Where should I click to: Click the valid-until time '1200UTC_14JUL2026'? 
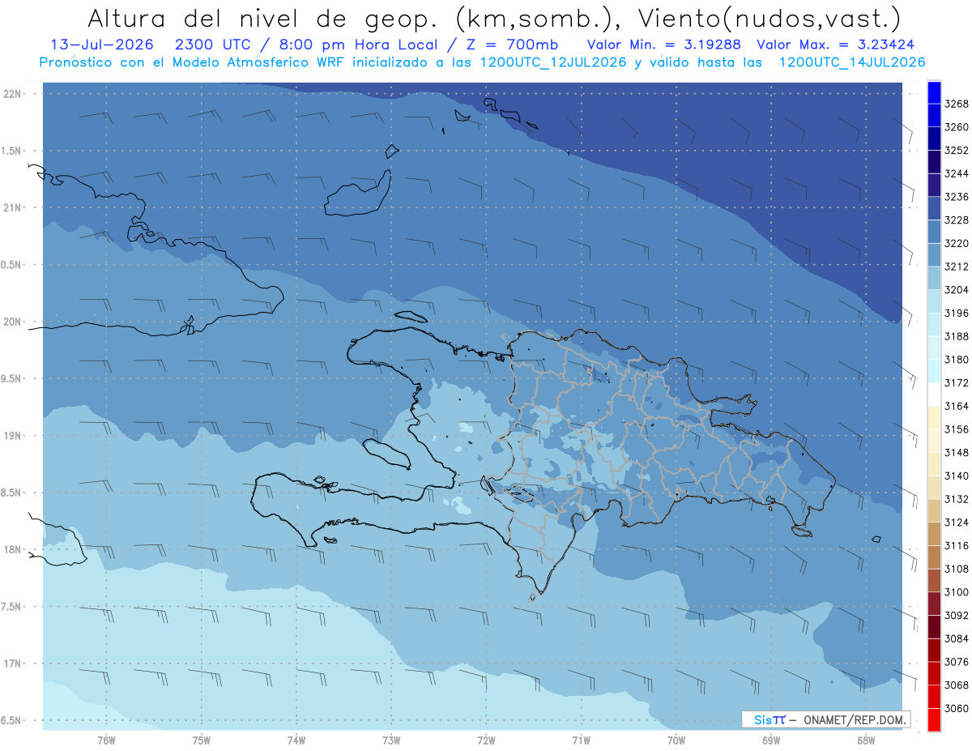tap(852, 62)
